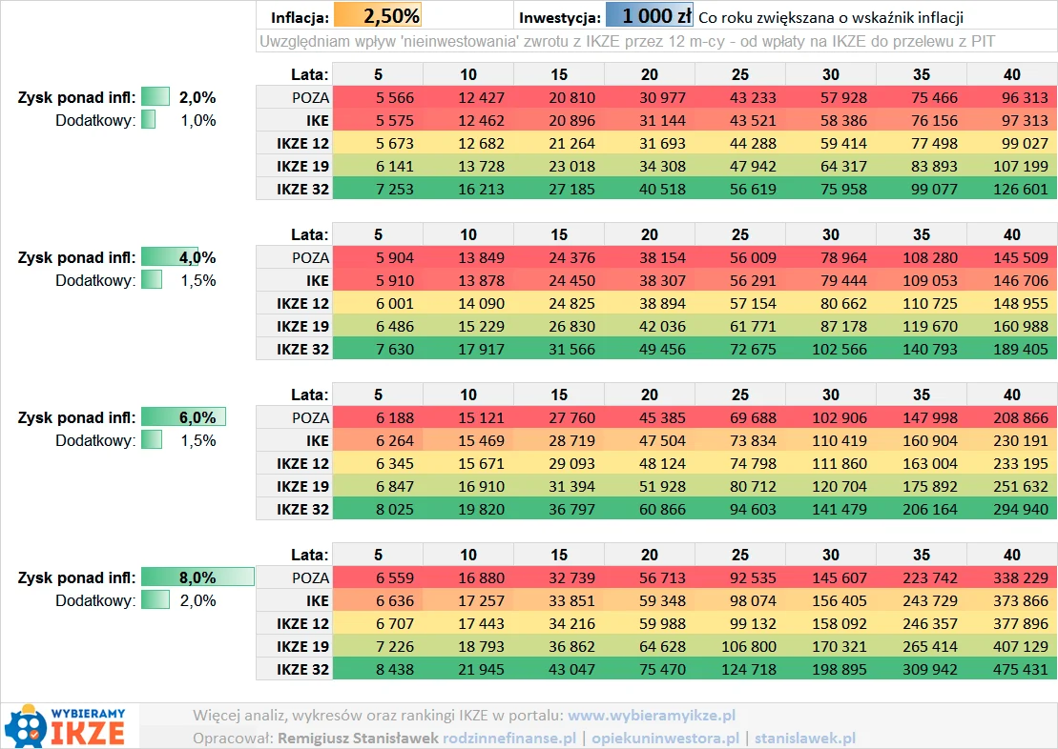This screenshot has height=749, width=1058.
Task: Select the 40 column header in first table
Action: coord(1011,74)
